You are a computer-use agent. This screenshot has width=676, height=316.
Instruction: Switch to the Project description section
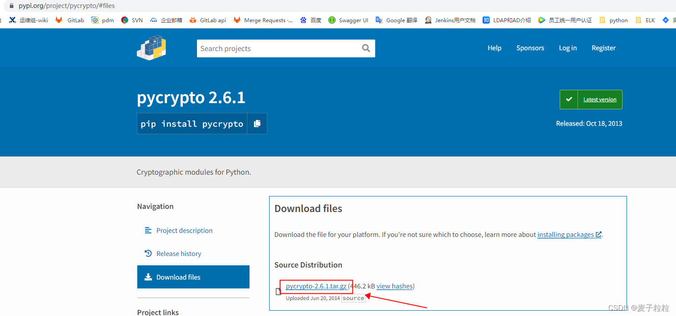point(184,230)
